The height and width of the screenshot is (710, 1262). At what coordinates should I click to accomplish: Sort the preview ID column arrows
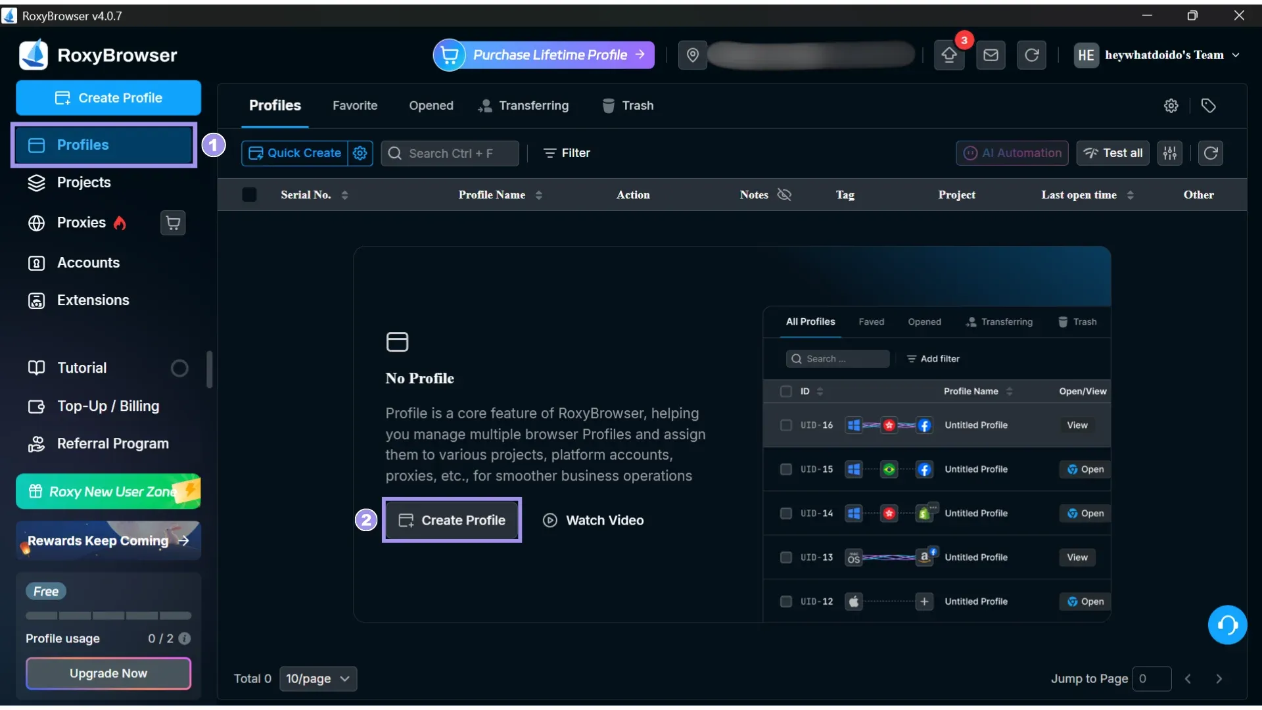[x=820, y=392]
